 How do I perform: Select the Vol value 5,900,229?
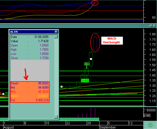(x=42, y=100)
